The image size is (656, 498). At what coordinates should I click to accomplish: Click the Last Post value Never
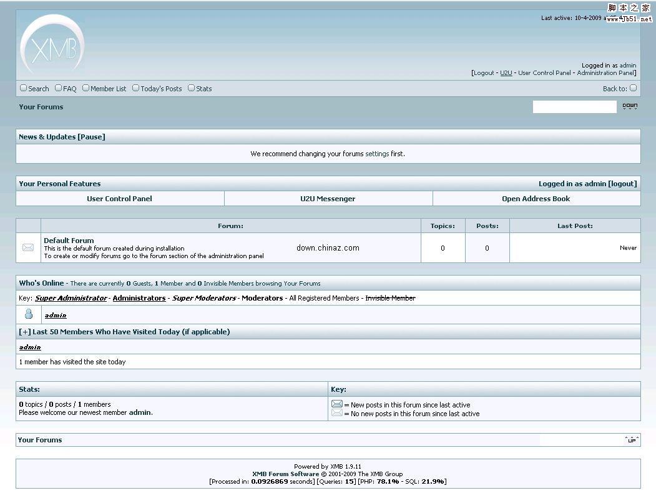click(x=628, y=248)
